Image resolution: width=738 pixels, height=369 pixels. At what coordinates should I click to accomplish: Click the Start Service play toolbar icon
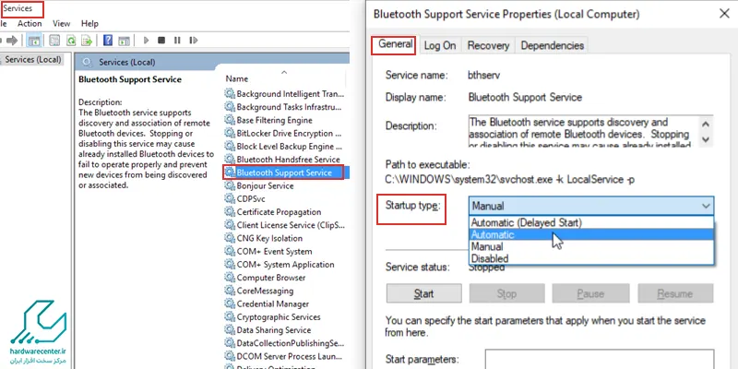(x=146, y=41)
